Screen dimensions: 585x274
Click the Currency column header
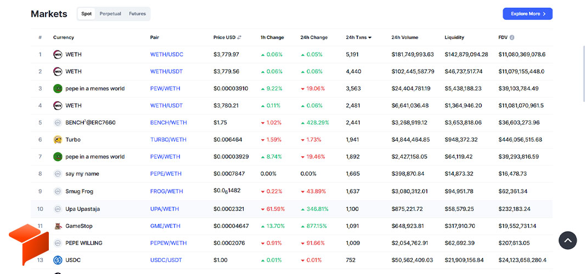coord(64,37)
